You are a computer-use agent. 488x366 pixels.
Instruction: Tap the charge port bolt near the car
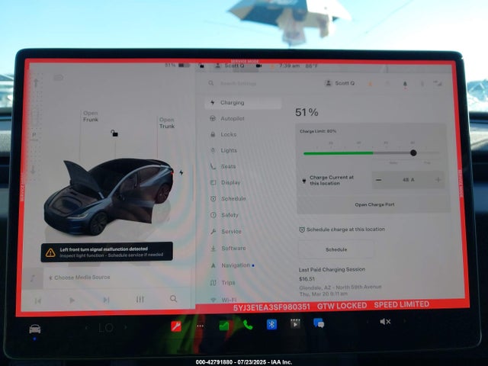[181, 172]
